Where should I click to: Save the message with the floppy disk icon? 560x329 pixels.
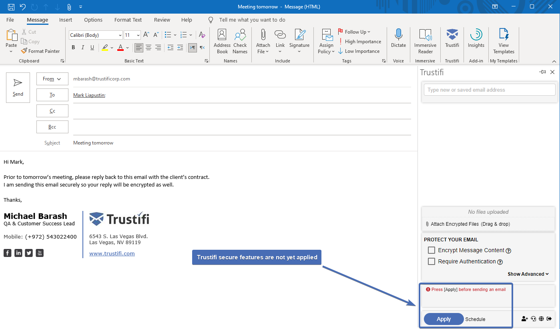click(x=11, y=7)
